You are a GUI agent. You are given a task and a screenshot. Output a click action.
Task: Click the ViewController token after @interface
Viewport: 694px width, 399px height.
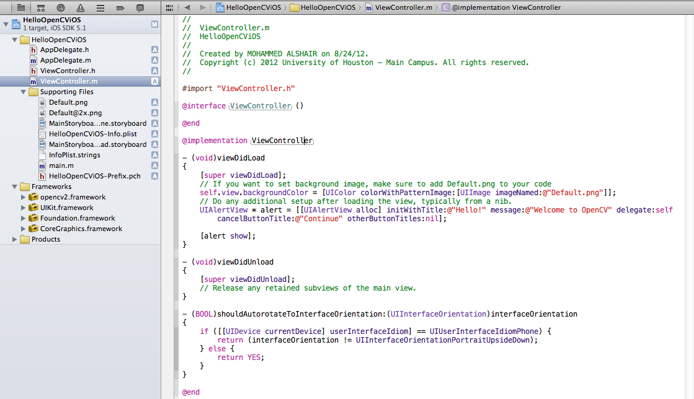pos(260,106)
